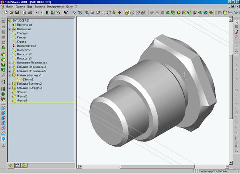Select Фаска2 in the feature tree
Screen dimensions: 240x174
[x=22, y=96]
